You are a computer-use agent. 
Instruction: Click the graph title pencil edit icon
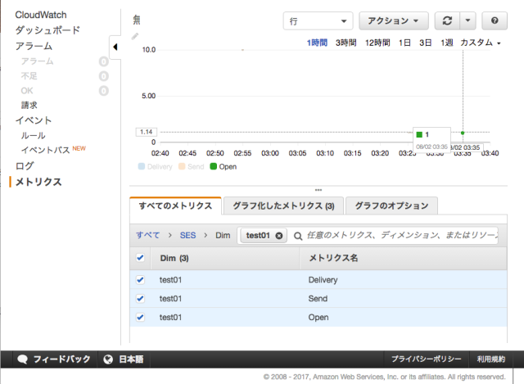pos(134,36)
